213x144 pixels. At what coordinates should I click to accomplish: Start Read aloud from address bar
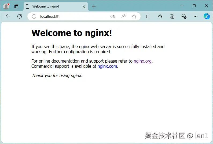tap(123, 16)
